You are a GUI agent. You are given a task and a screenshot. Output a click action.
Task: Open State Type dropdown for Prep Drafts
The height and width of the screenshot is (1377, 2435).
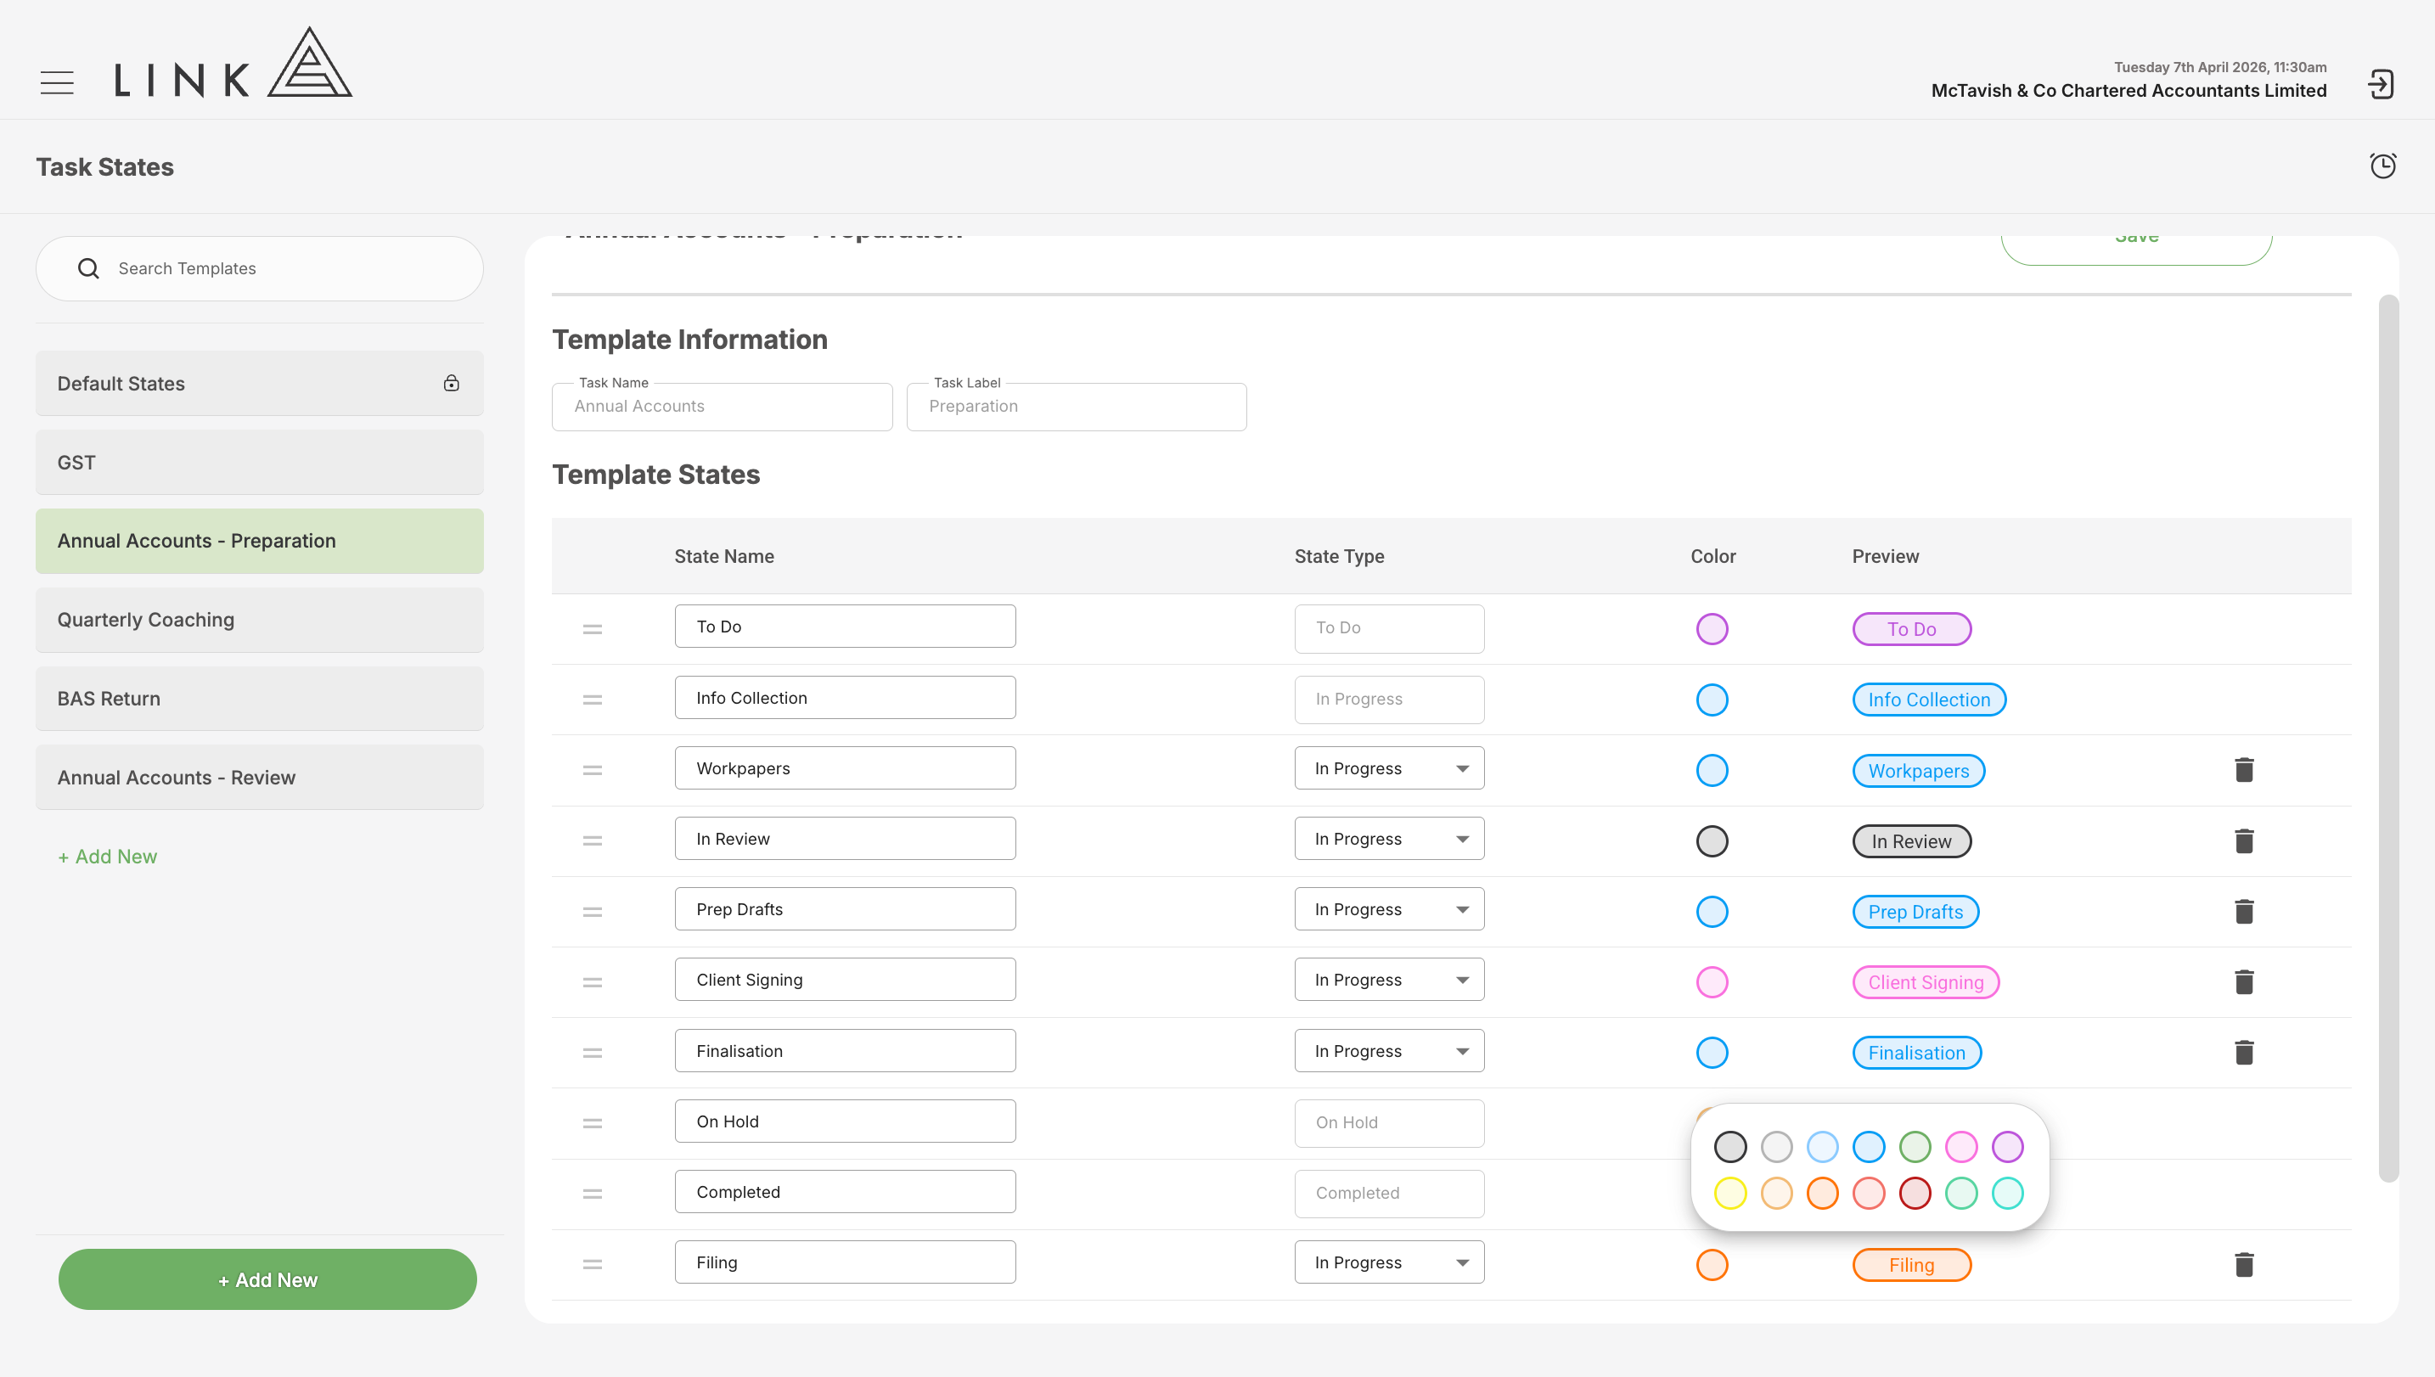click(x=1389, y=909)
